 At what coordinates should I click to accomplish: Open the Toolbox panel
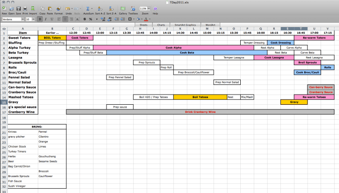(133, 9)
